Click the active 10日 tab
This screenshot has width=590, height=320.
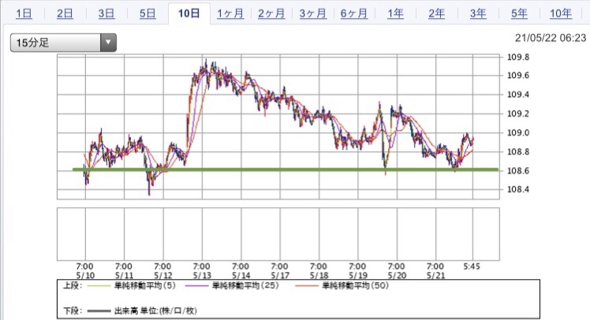click(x=189, y=13)
